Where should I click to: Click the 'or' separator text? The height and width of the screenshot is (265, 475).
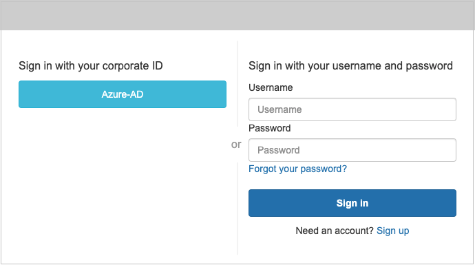pos(236,145)
